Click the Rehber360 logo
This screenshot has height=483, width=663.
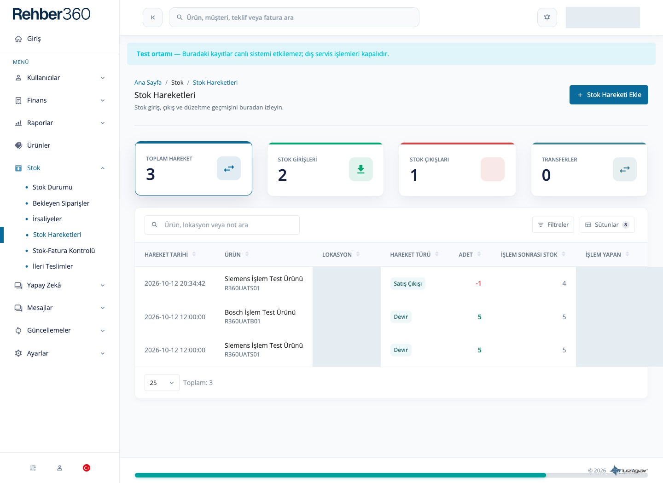52,14
